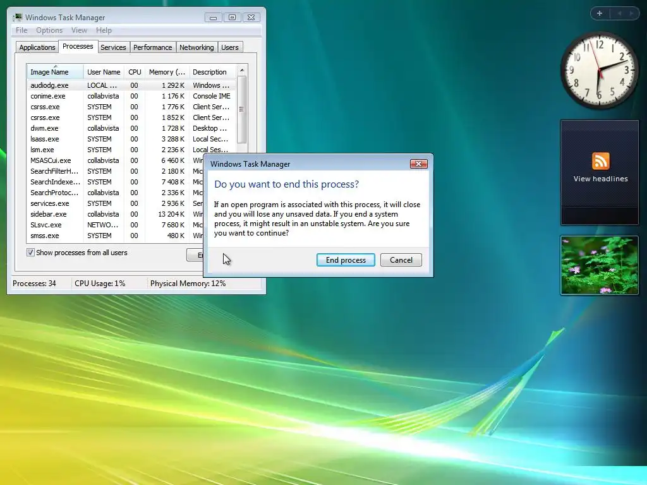Click the NETWO... user name cell
Screen dimensions: 647x485
(103, 225)
